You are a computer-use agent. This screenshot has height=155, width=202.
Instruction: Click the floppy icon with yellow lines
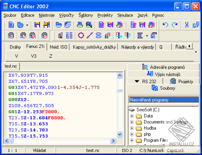point(46,25)
